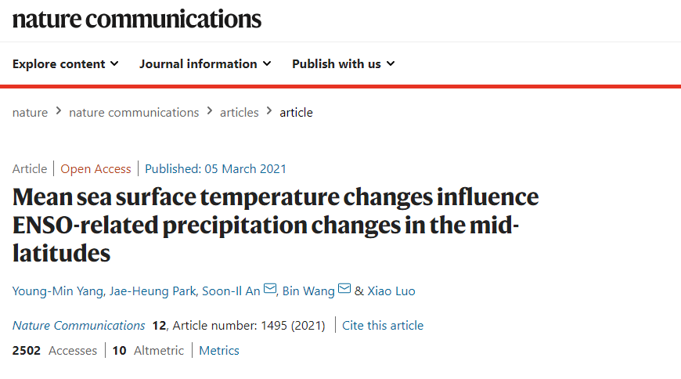Click the Cite this article link

(383, 325)
